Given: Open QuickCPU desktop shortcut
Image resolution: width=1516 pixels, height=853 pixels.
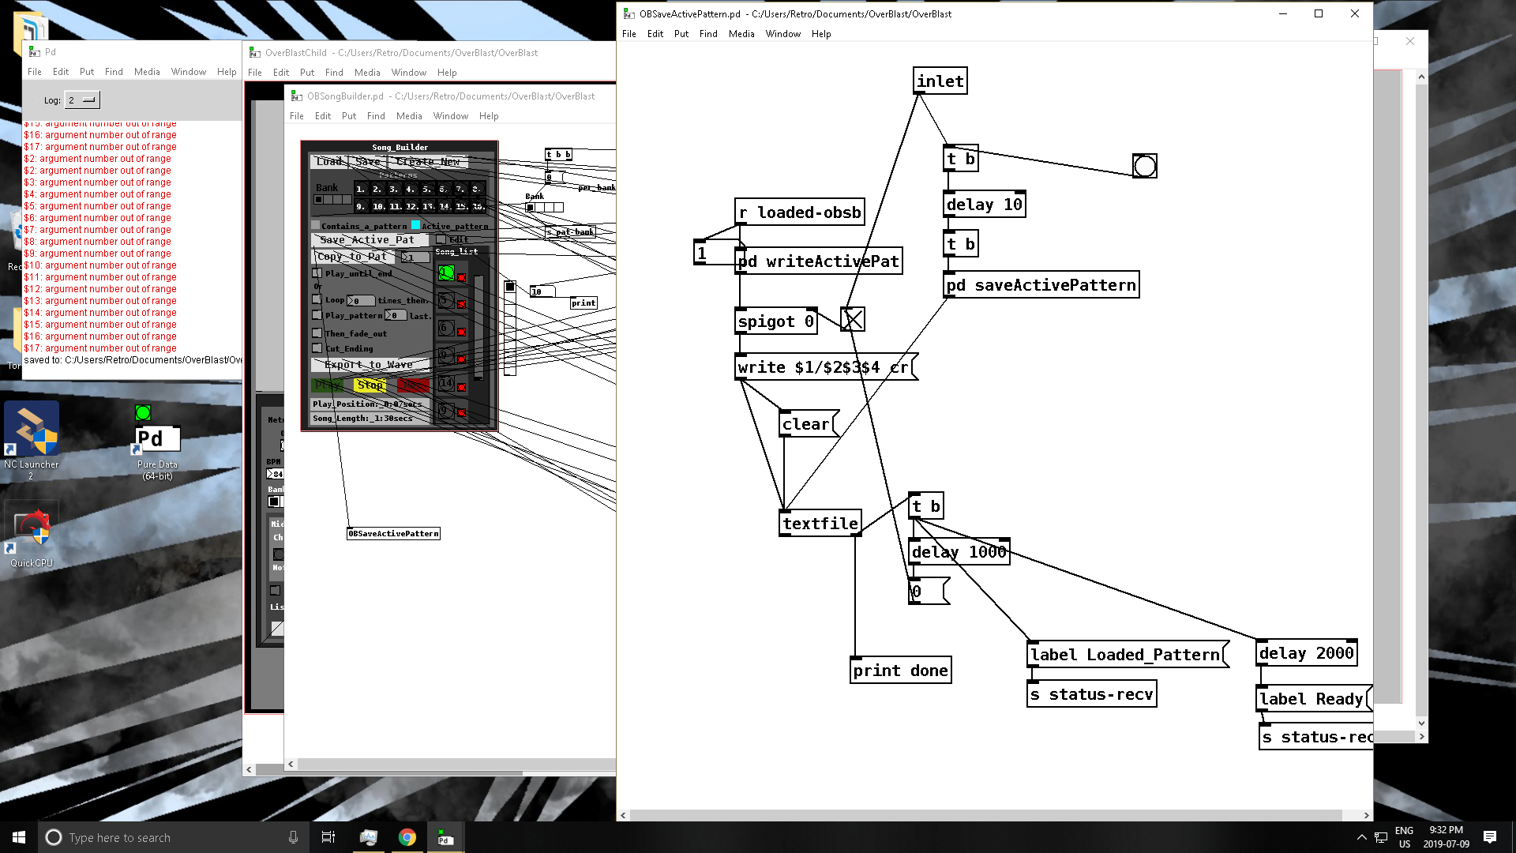Looking at the screenshot, I should coord(32,535).
